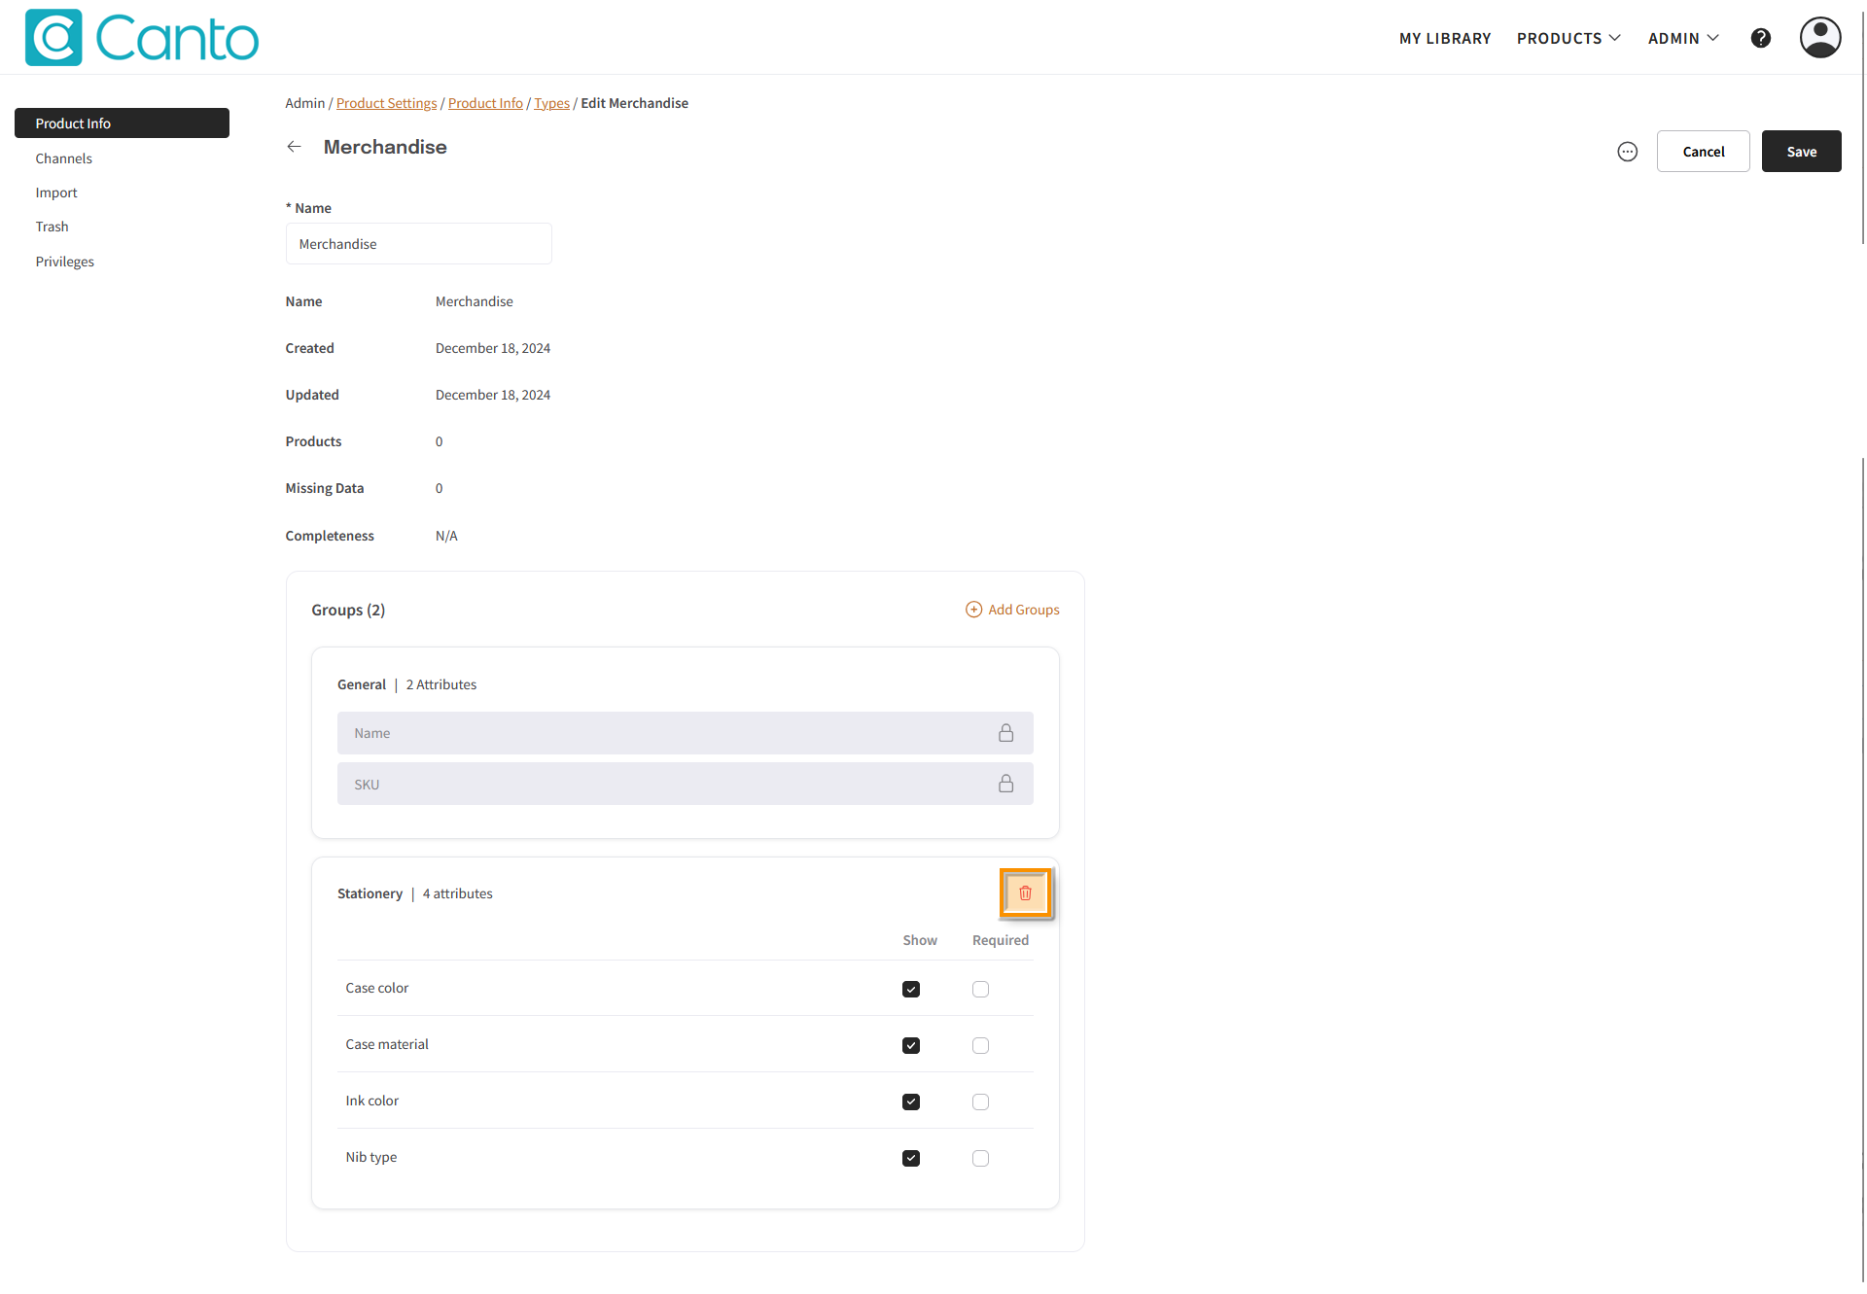Image resolution: width=1867 pixels, height=1294 pixels.
Task: Open the more options ellipsis icon
Action: [x=1627, y=152]
